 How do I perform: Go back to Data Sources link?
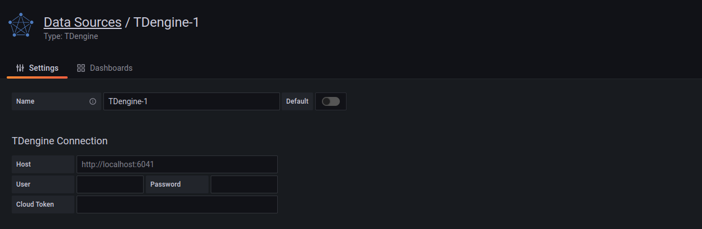pyautogui.click(x=83, y=22)
